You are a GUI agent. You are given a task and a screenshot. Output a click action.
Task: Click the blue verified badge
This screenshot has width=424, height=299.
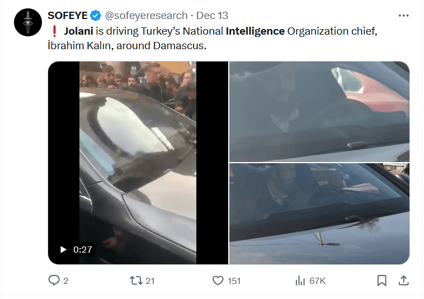pos(96,16)
